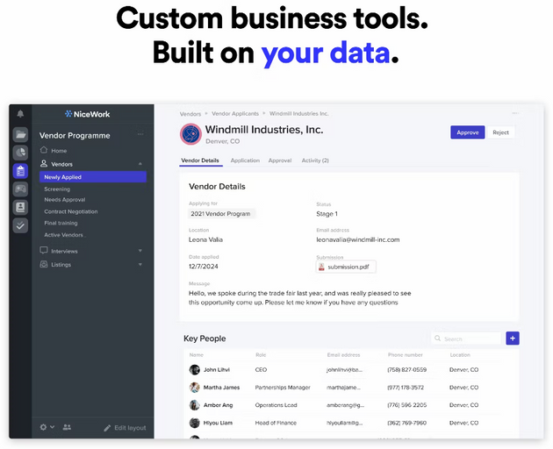Click the Approve button
This screenshot has width=553, height=449.
coord(468,132)
